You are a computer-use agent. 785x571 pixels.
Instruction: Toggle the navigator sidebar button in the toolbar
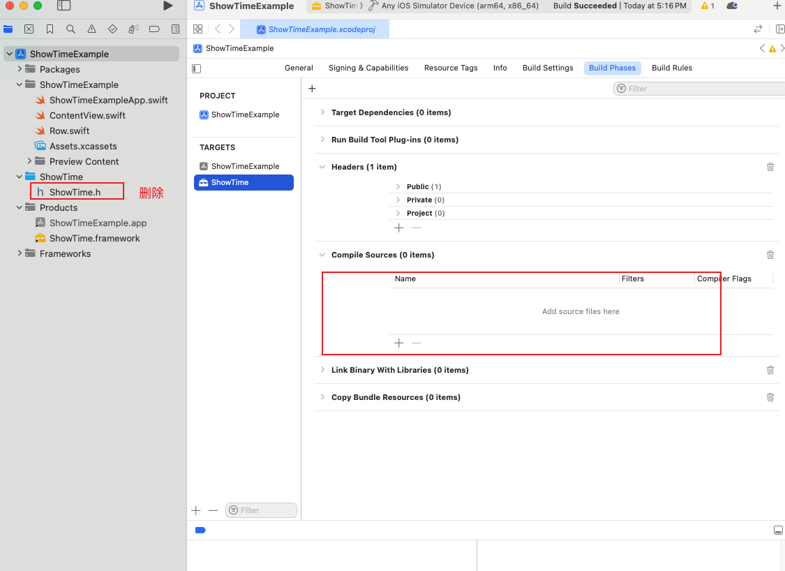click(63, 6)
